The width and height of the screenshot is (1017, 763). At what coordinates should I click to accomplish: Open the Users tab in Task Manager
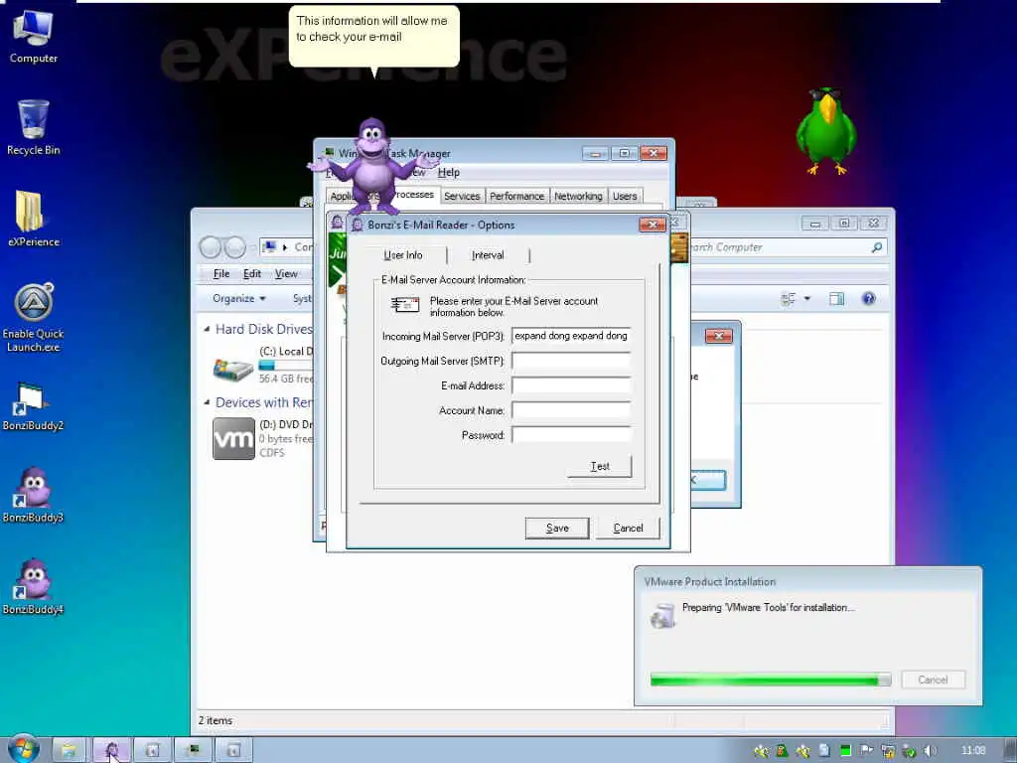click(625, 196)
